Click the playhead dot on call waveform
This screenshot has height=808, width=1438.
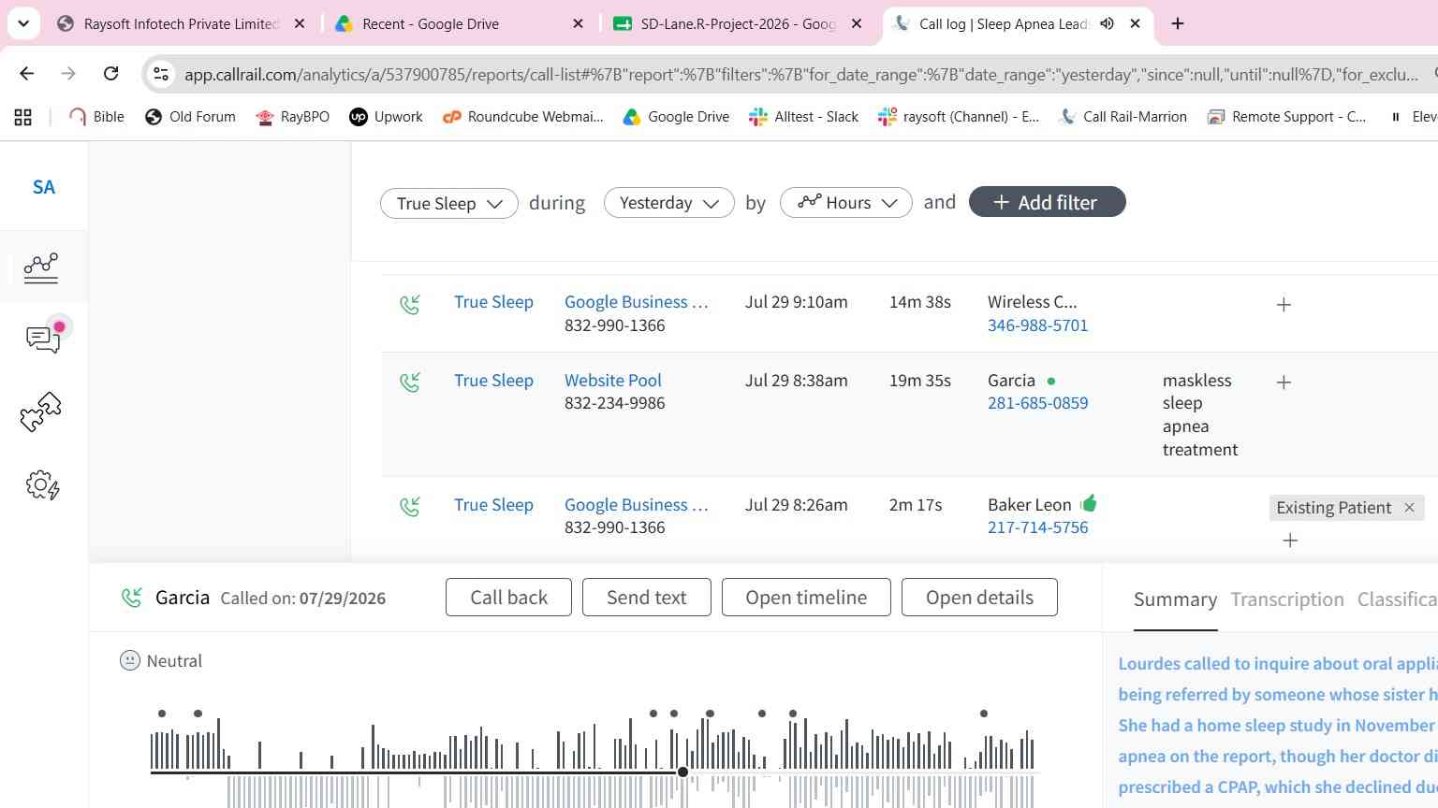(682, 772)
